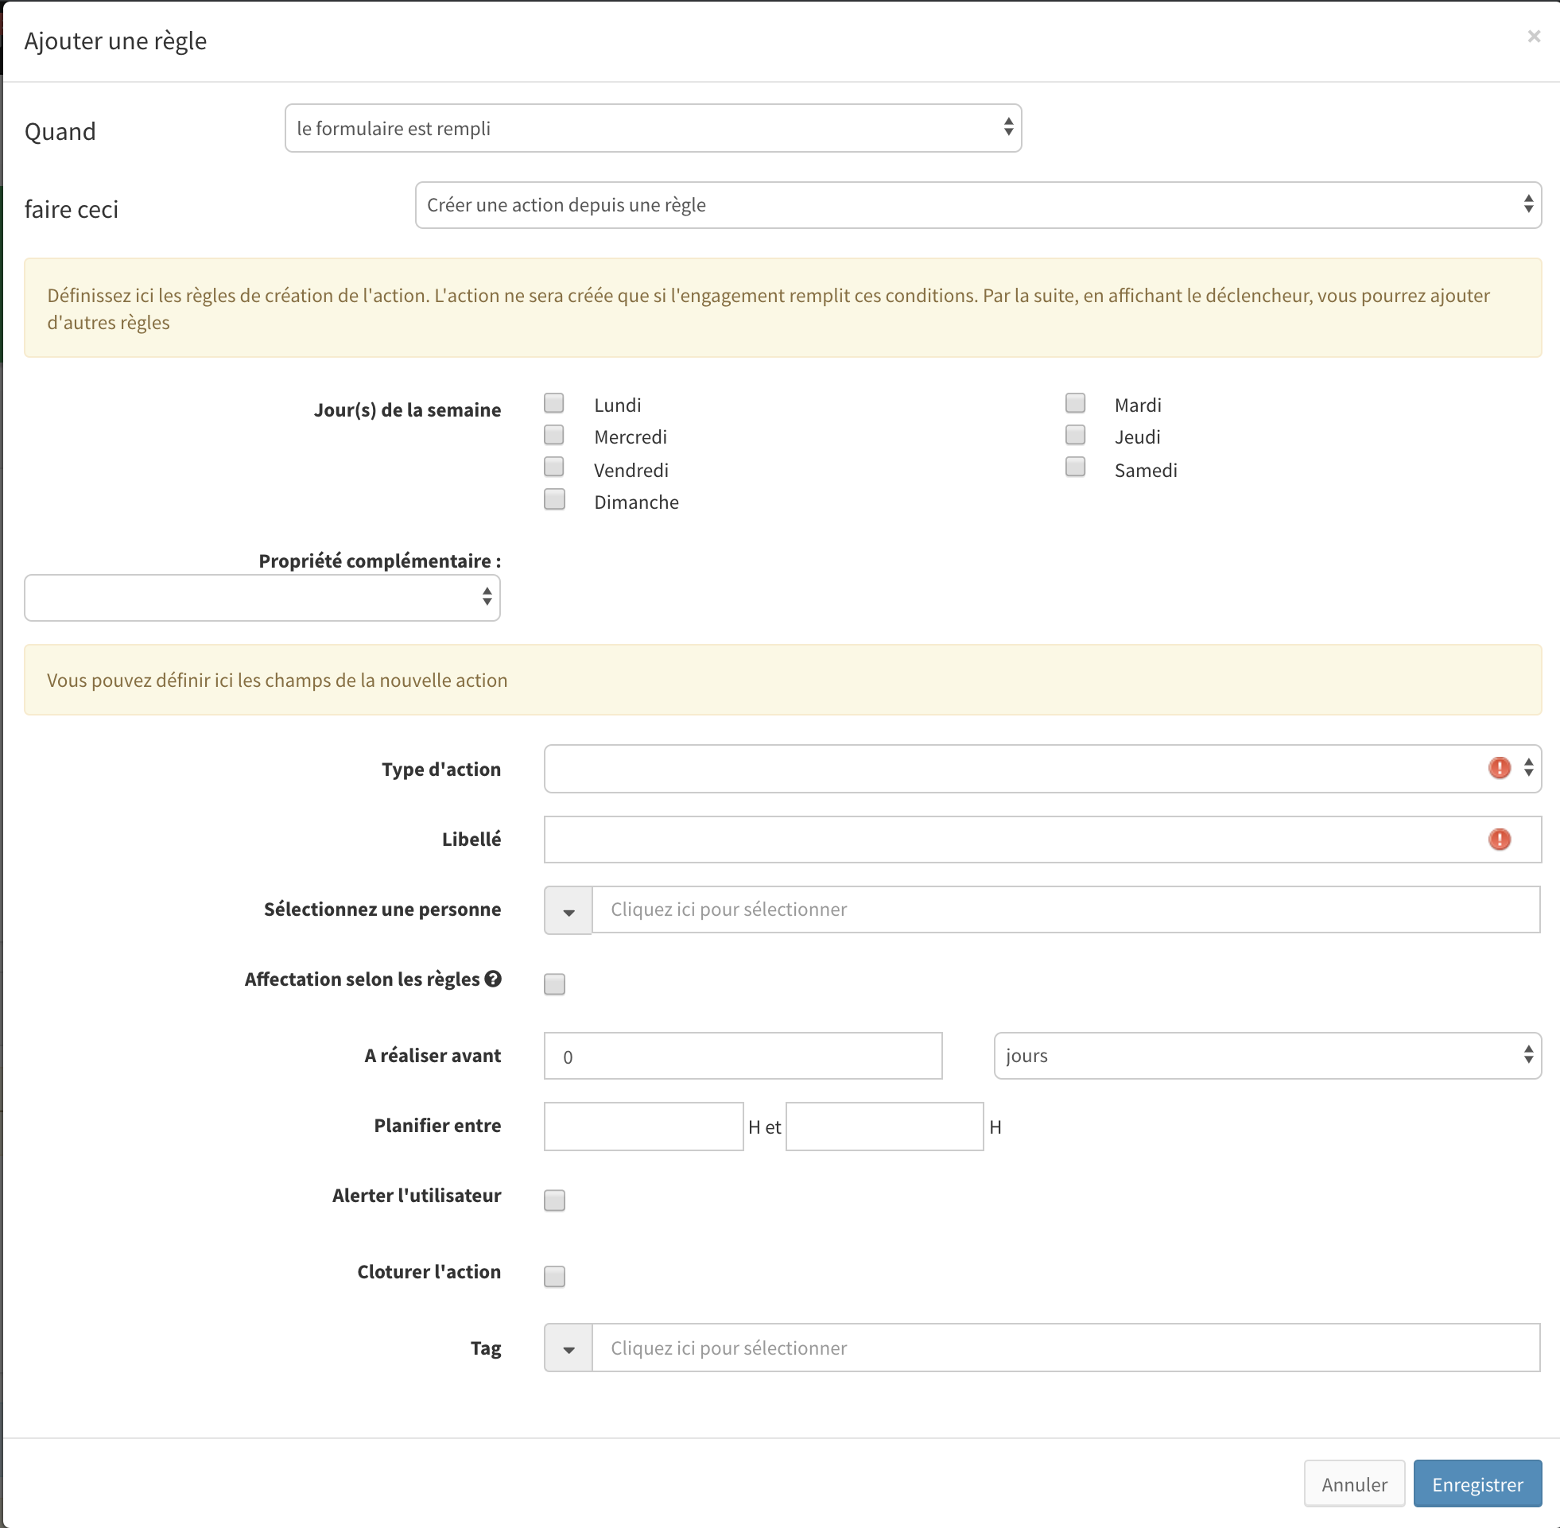This screenshot has height=1528, width=1560.
Task: Open the faire ceci dropdown
Action: (x=977, y=205)
